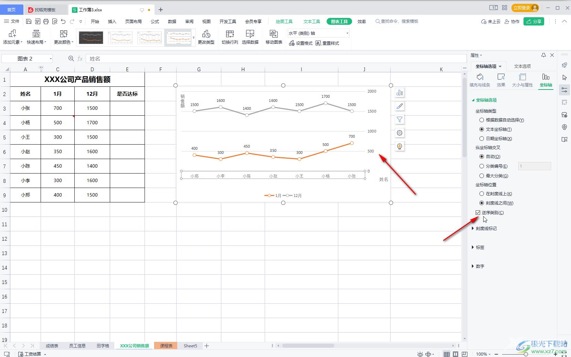Expand tick marks (刻度线标记) section
The width and height of the screenshot is (571, 357).
[x=484, y=228]
